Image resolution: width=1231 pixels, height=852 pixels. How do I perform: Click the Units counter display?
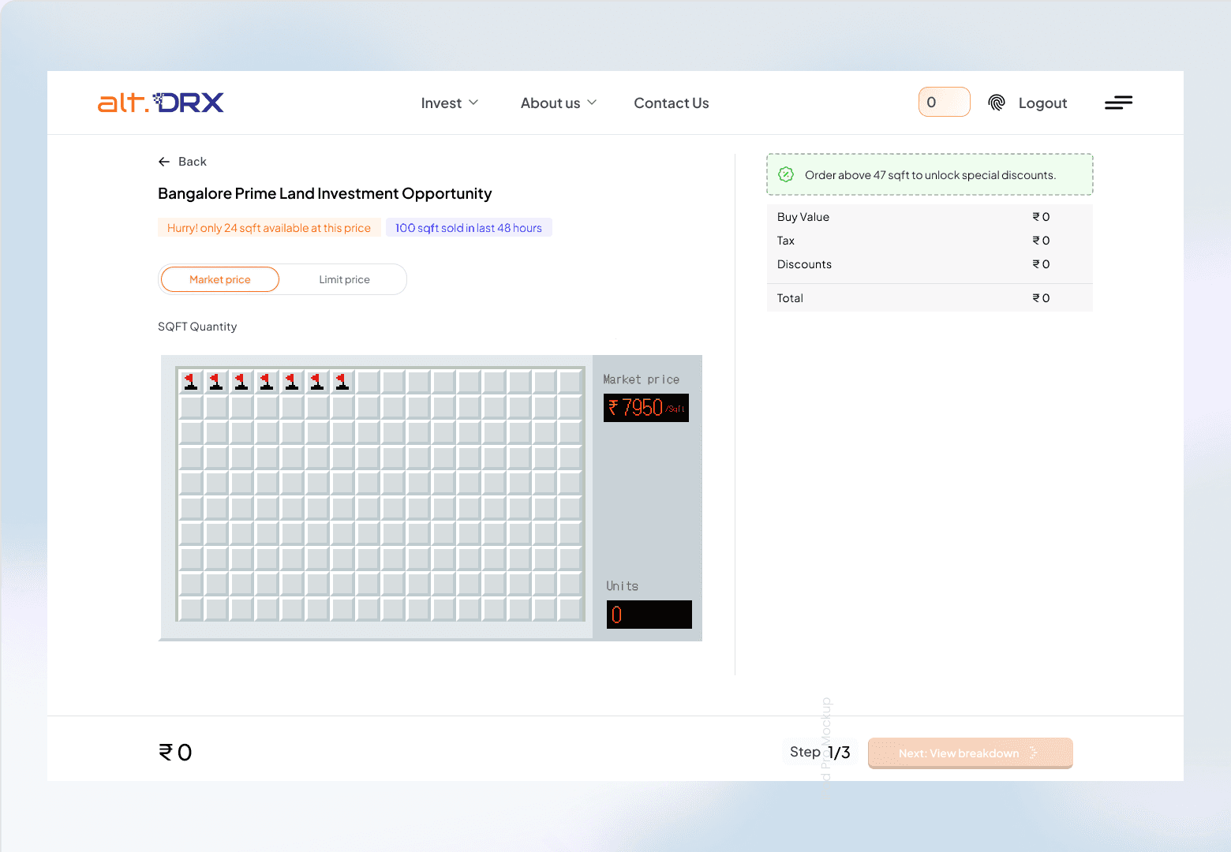(x=649, y=615)
